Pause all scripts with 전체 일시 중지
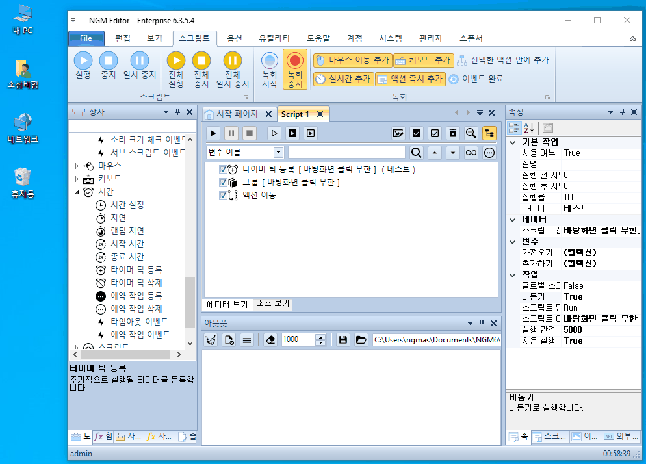646x464 pixels. (x=233, y=70)
